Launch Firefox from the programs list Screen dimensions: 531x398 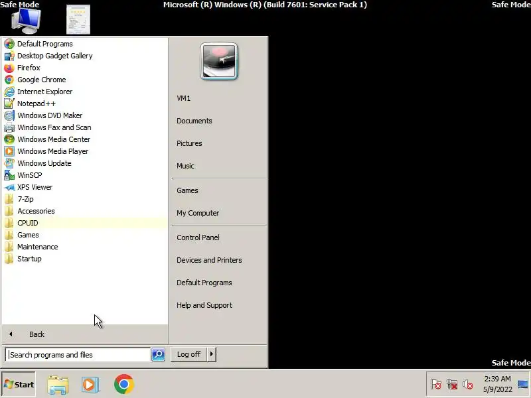[x=85, y=68]
